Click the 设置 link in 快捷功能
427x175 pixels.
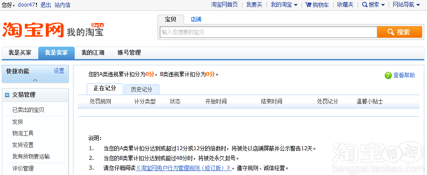pyautogui.click(x=59, y=71)
